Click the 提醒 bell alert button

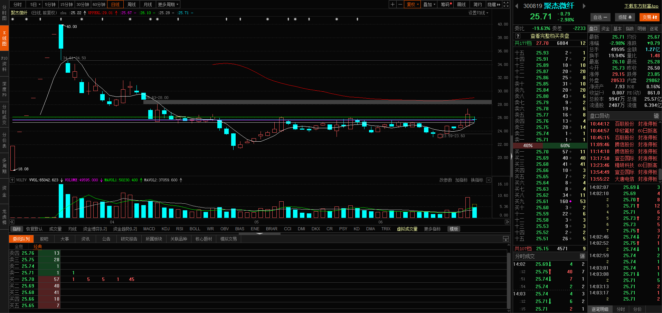tap(625, 17)
